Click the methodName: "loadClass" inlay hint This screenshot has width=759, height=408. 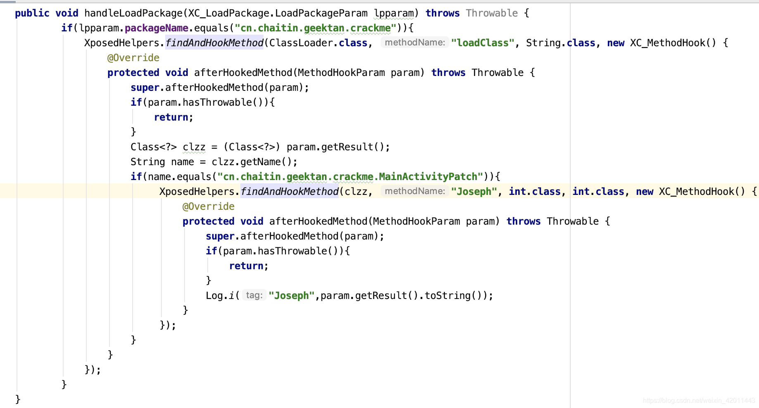[414, 42]
